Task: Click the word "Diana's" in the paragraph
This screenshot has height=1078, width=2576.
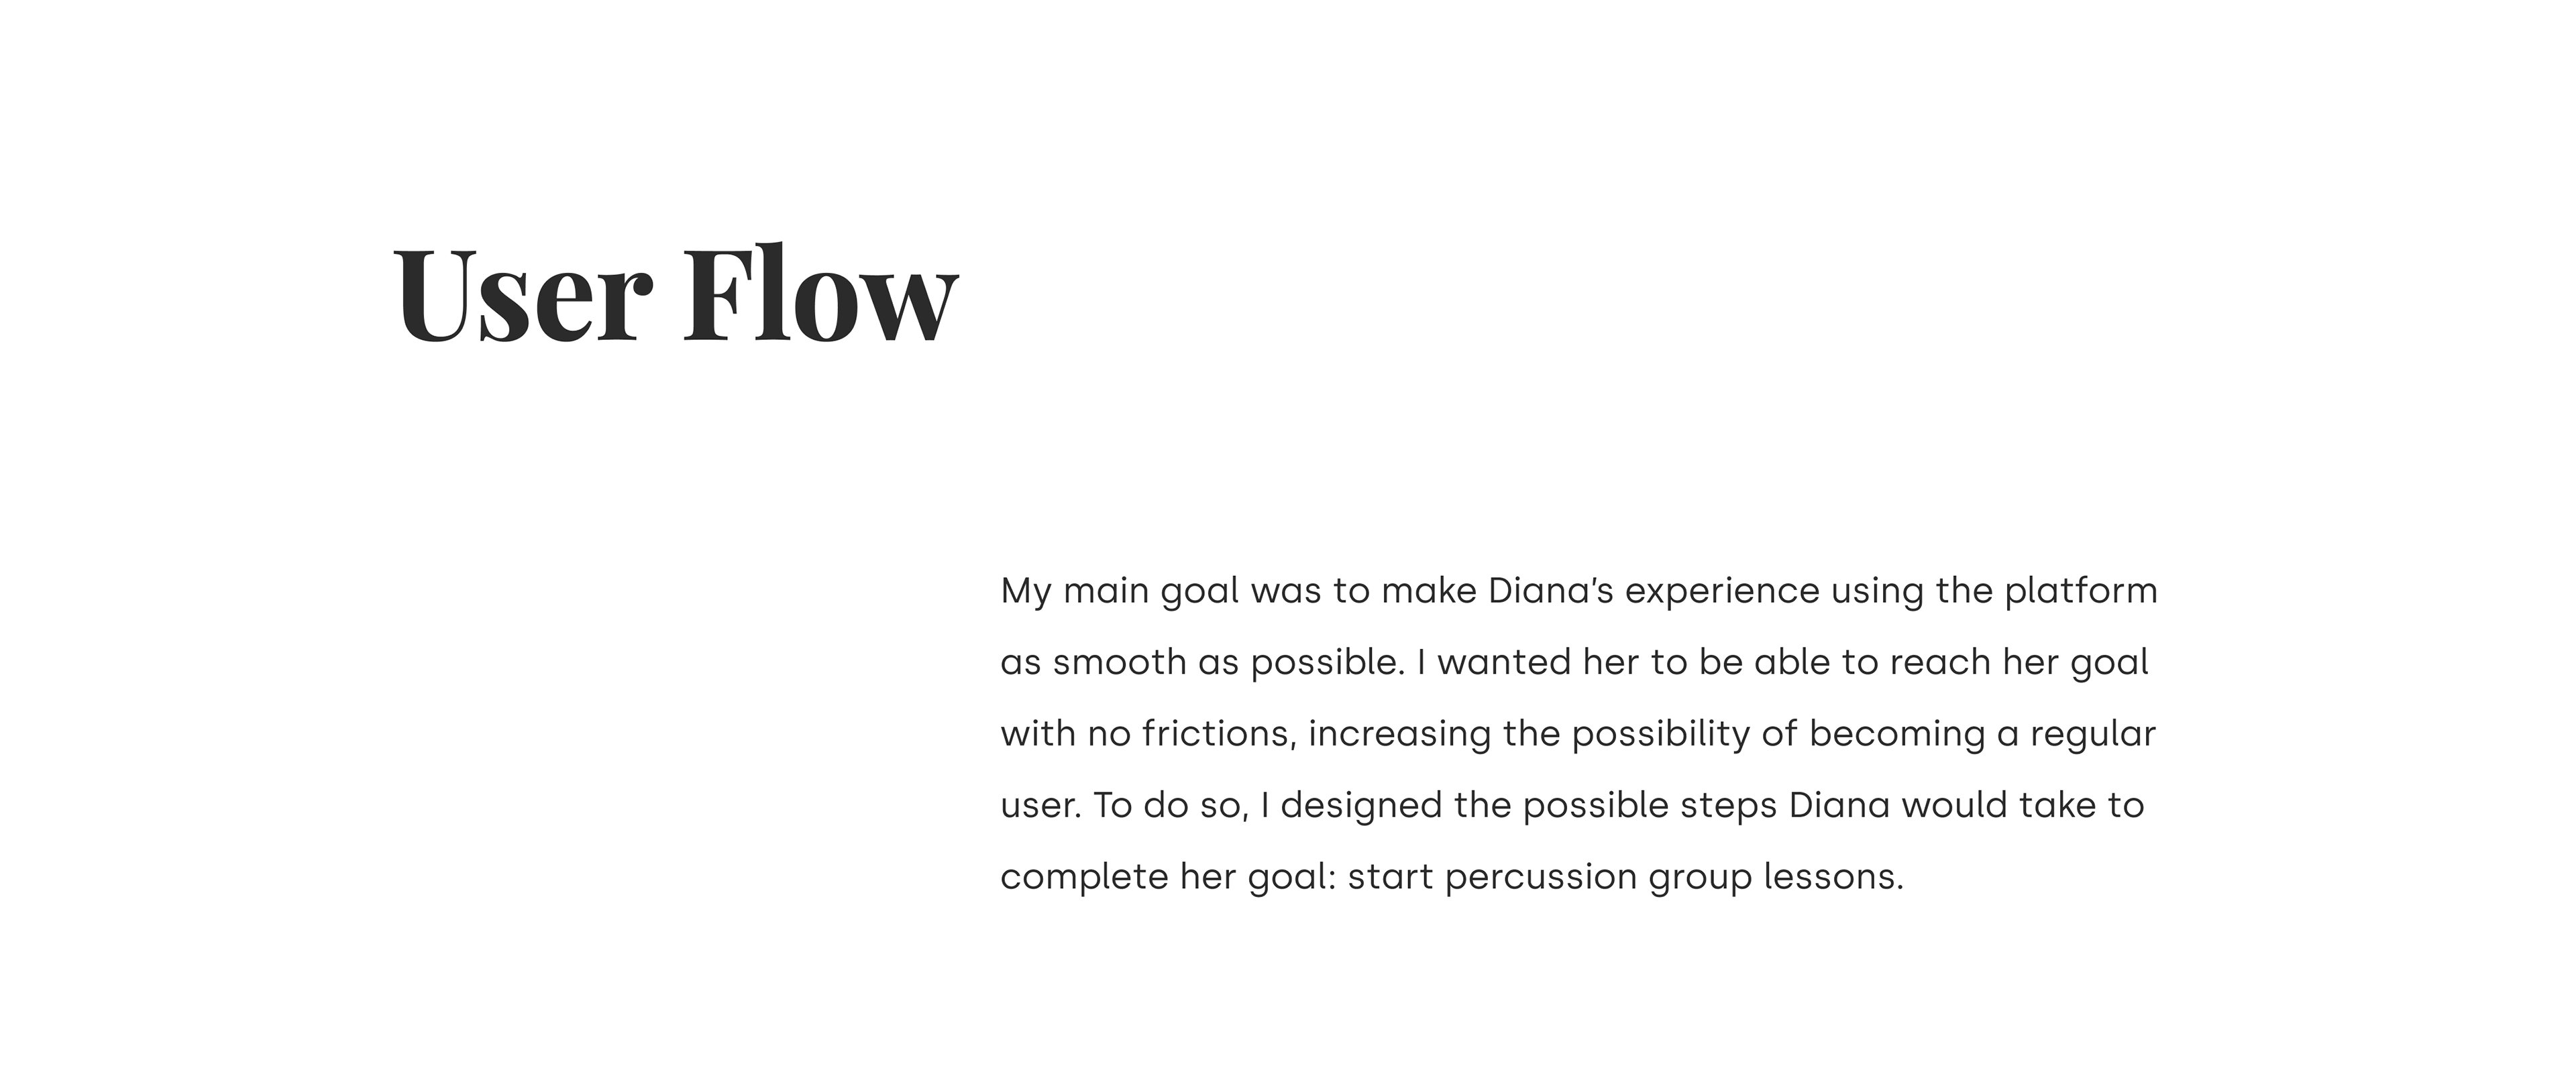Action: click(x=1551, y=591)
